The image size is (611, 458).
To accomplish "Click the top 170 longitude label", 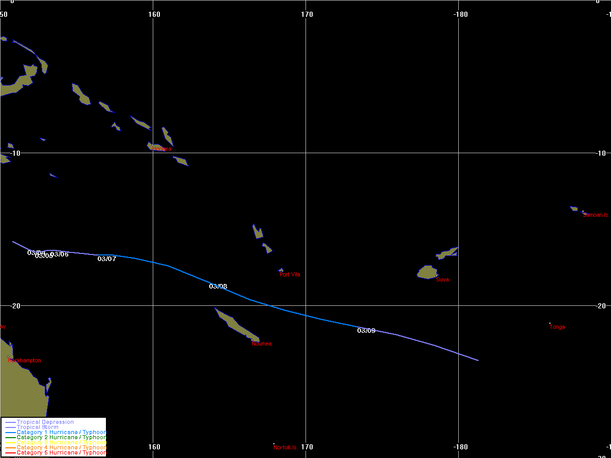I will pos(307,14).
